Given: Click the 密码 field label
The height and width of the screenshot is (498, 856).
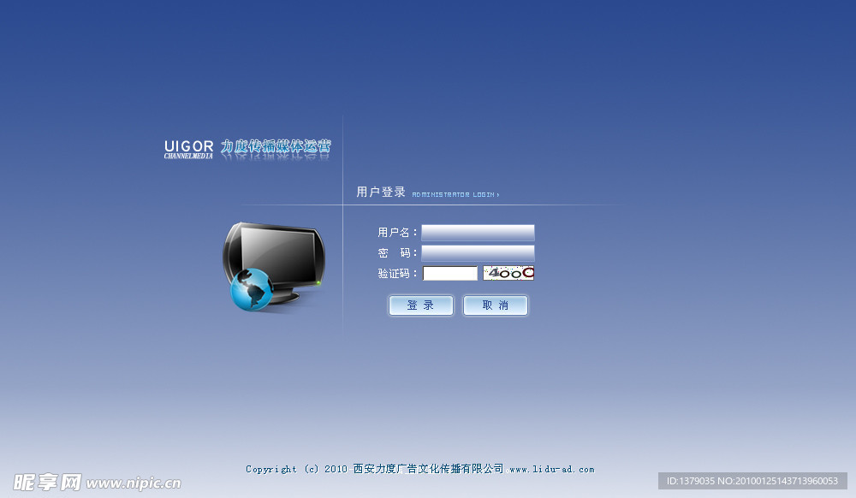Looking at the screenshot, I should tap(397, 253).
